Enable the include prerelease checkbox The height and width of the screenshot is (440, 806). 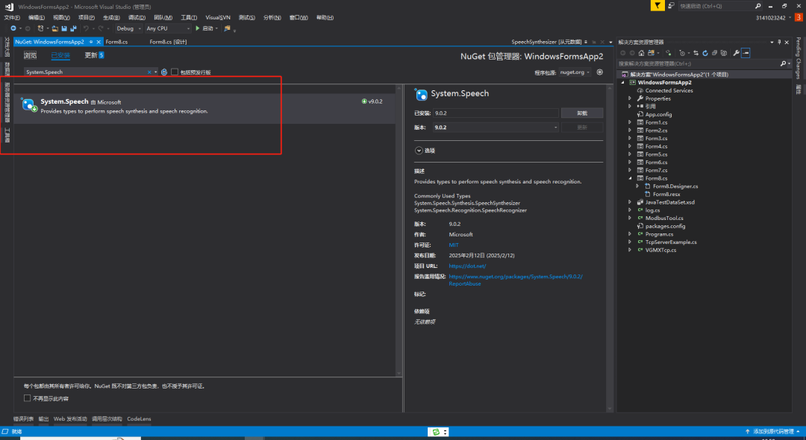175,72
